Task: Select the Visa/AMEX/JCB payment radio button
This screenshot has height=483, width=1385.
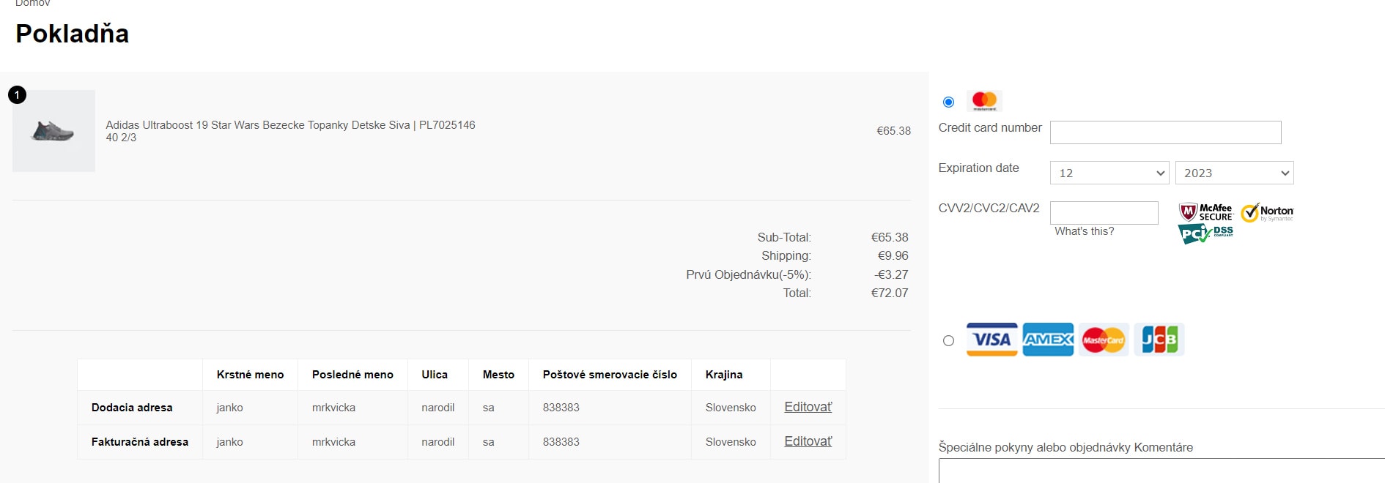Action: 948,340
